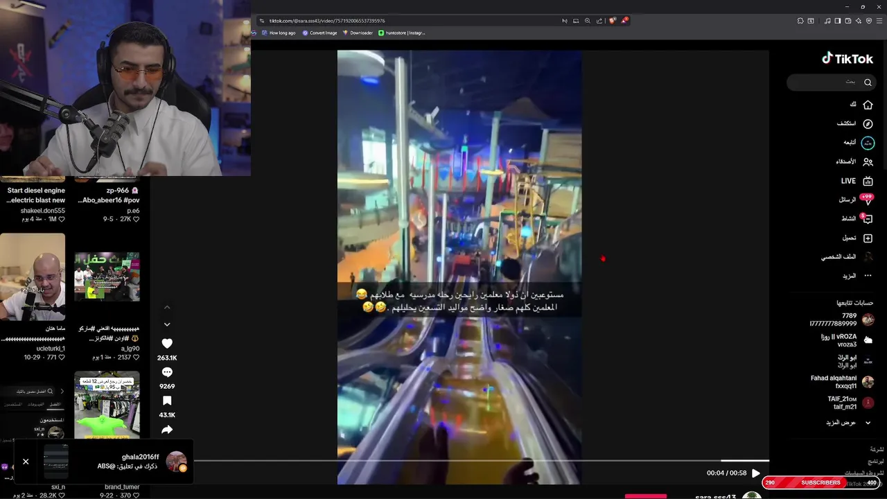Viewport: 887px width, 499px height.
Task: Open the Activity notifications icon
Action: point(868,218)
